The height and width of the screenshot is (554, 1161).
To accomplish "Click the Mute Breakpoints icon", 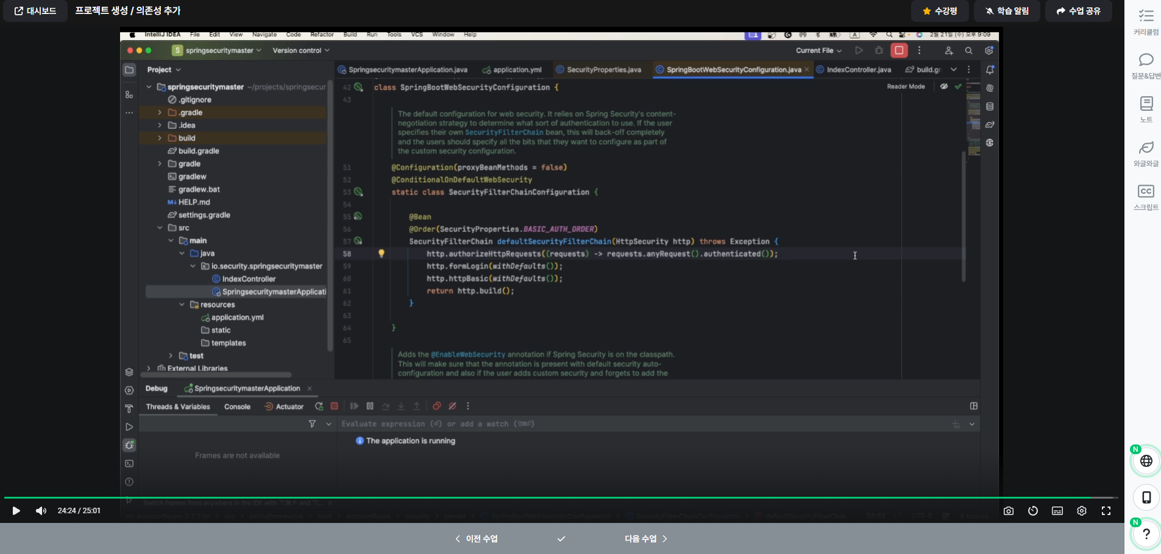I will click(452, 406).
